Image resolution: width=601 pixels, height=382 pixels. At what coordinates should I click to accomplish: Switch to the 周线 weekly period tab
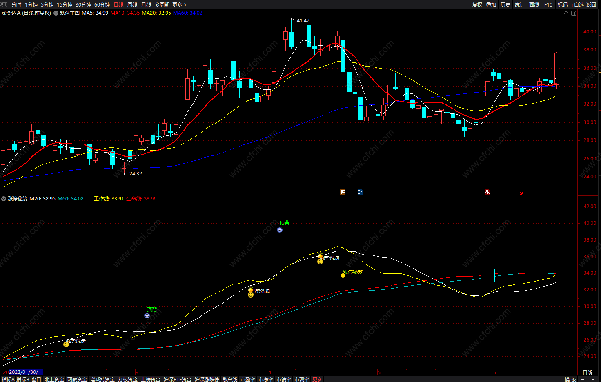132,4
